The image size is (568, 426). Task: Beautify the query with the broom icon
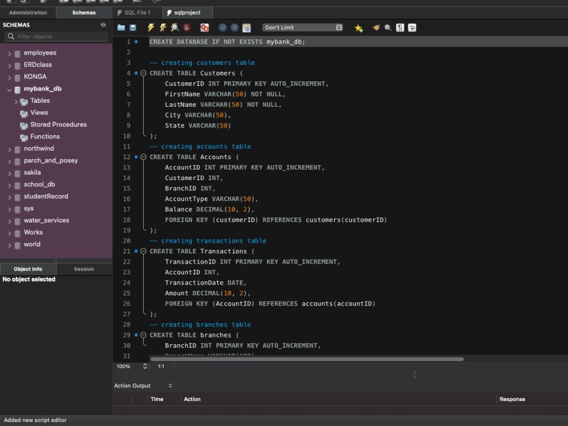click(x=377, y=27)
